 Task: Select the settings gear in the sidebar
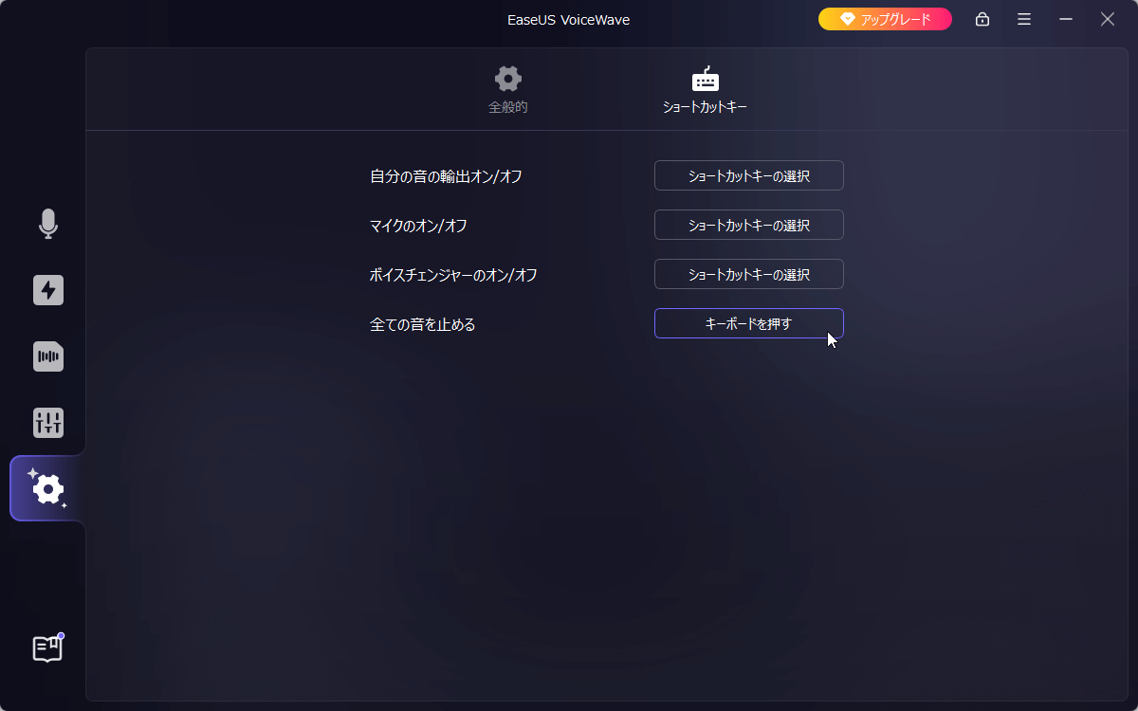pos(47,489)
